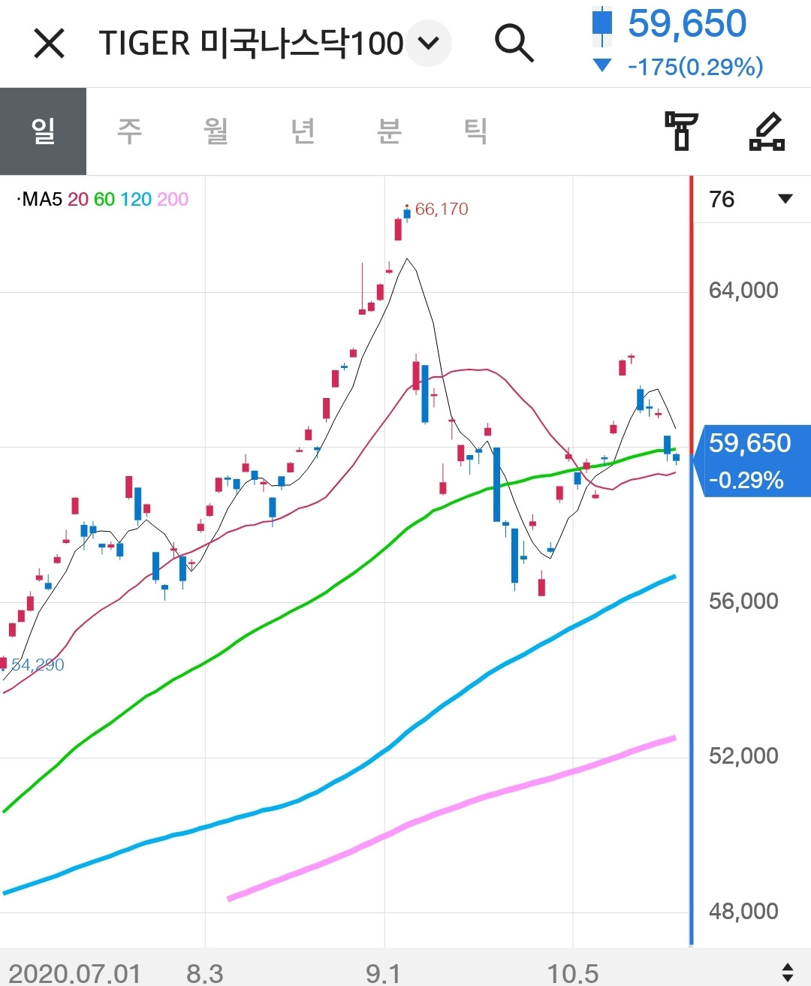
Task: Switch to the 년 (yearly) chart tab
Action: tap(303, 131)
